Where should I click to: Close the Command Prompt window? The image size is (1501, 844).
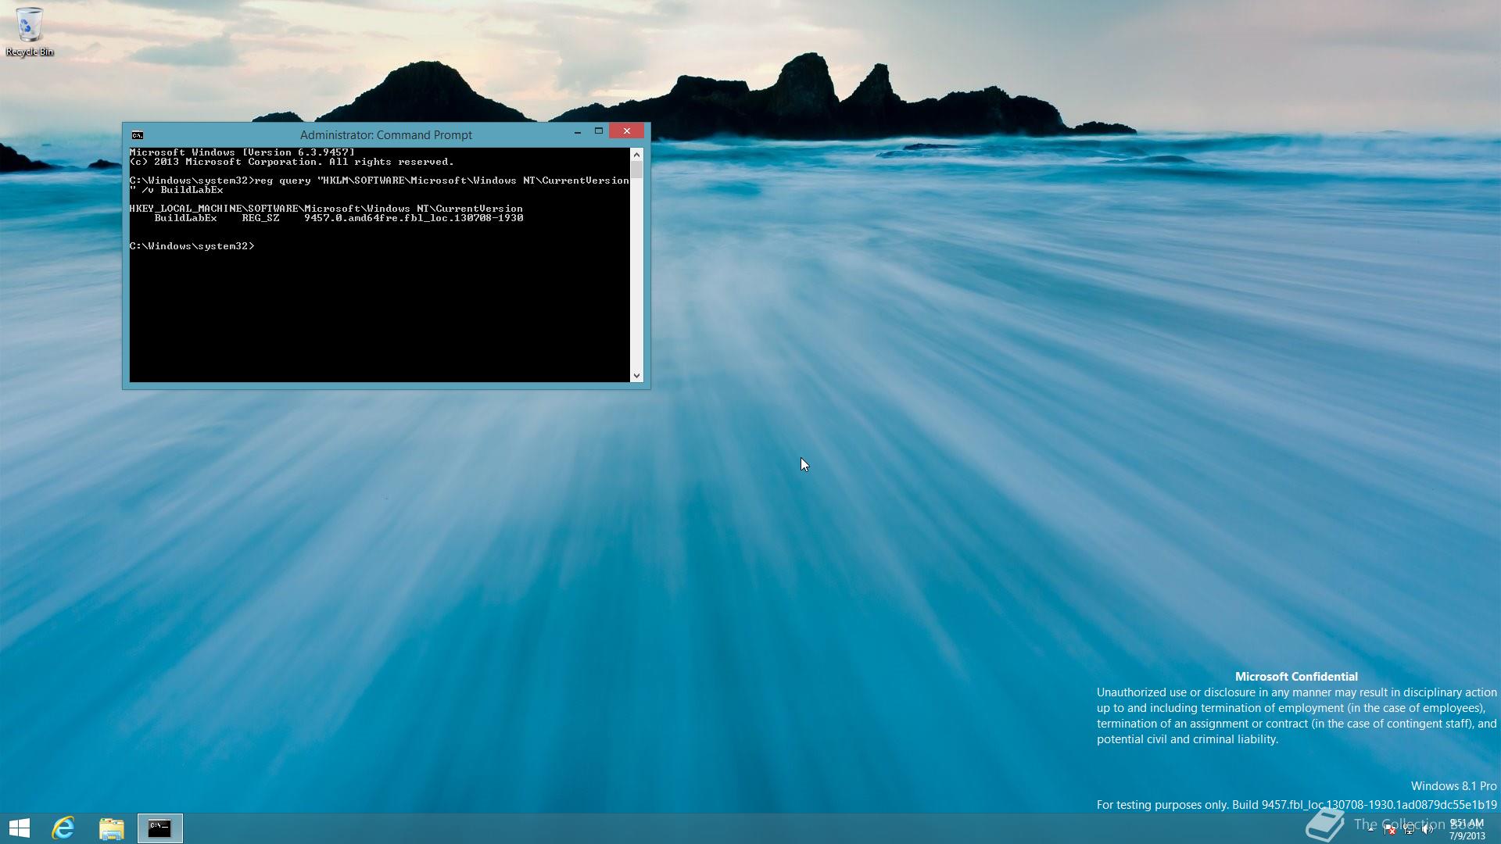[627, 131]
